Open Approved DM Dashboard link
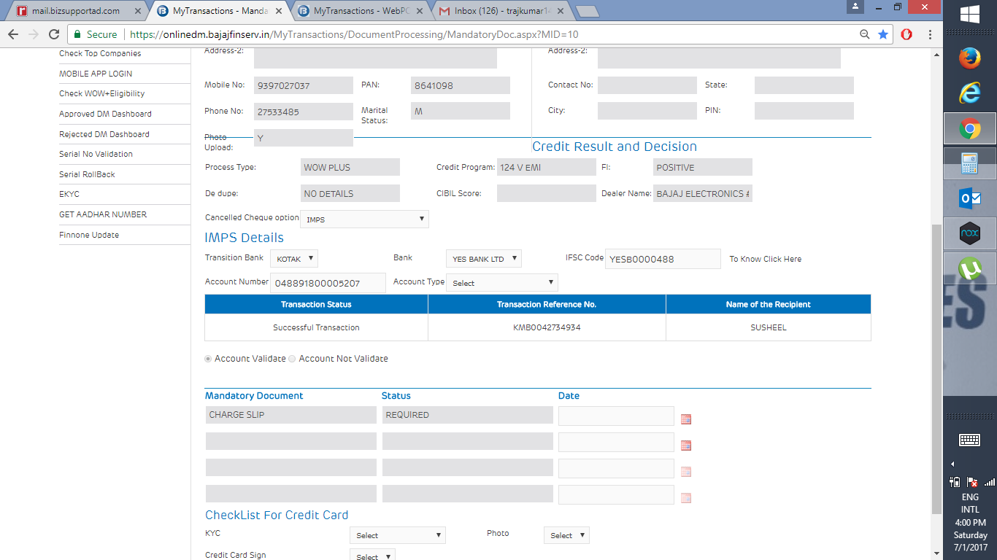This screenshot has width=997, height=560. coord(105,114)
